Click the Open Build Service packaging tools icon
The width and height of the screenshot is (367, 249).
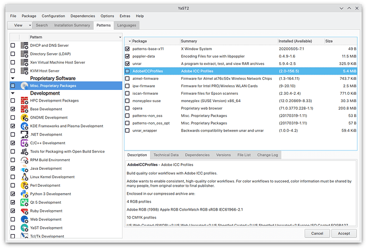24,152
